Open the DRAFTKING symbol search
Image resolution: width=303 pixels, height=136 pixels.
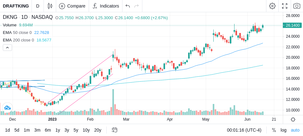[16, 6]
